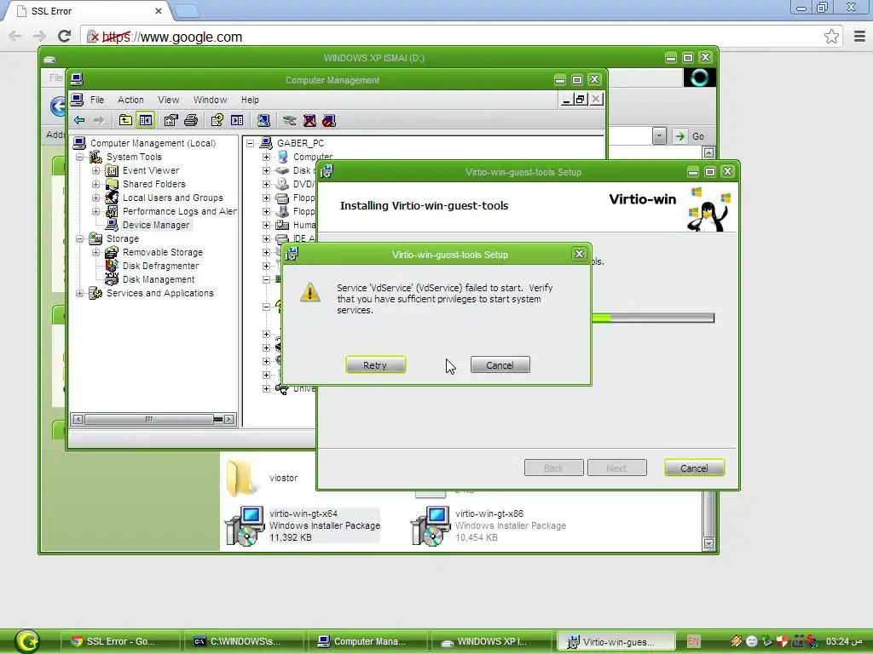Screen dimensions: 873x654
Task: Click the broken SSL lock icon in address bar
Action: (93, 37)
